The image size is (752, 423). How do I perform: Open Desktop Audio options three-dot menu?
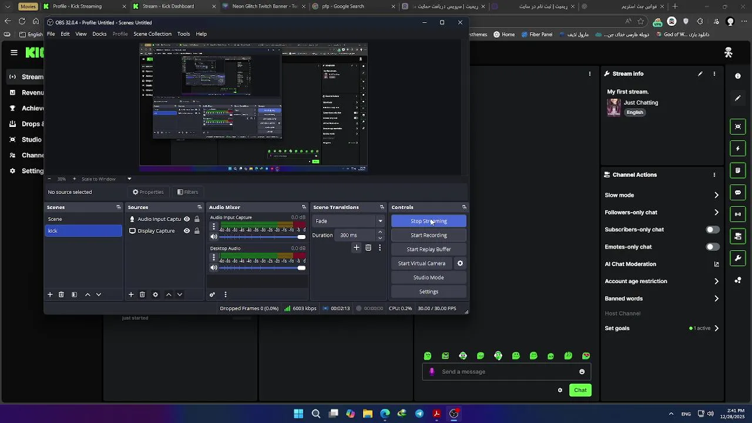click(x=214, y=257)
